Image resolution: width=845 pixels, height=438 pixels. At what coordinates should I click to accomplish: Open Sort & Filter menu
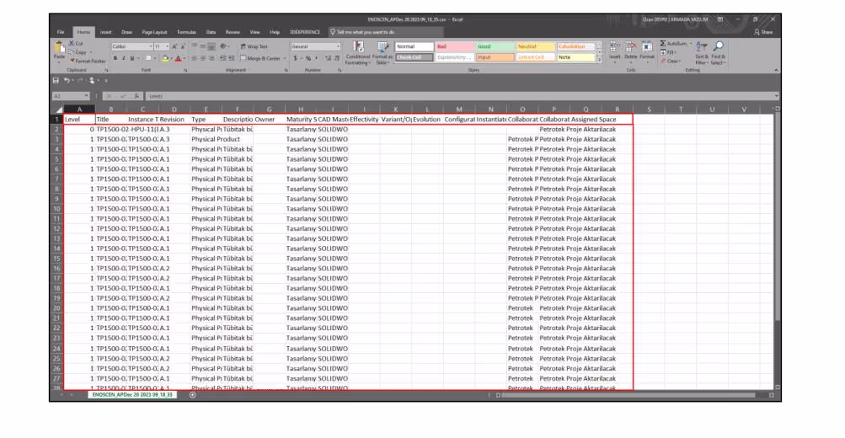tap(702, 52)
